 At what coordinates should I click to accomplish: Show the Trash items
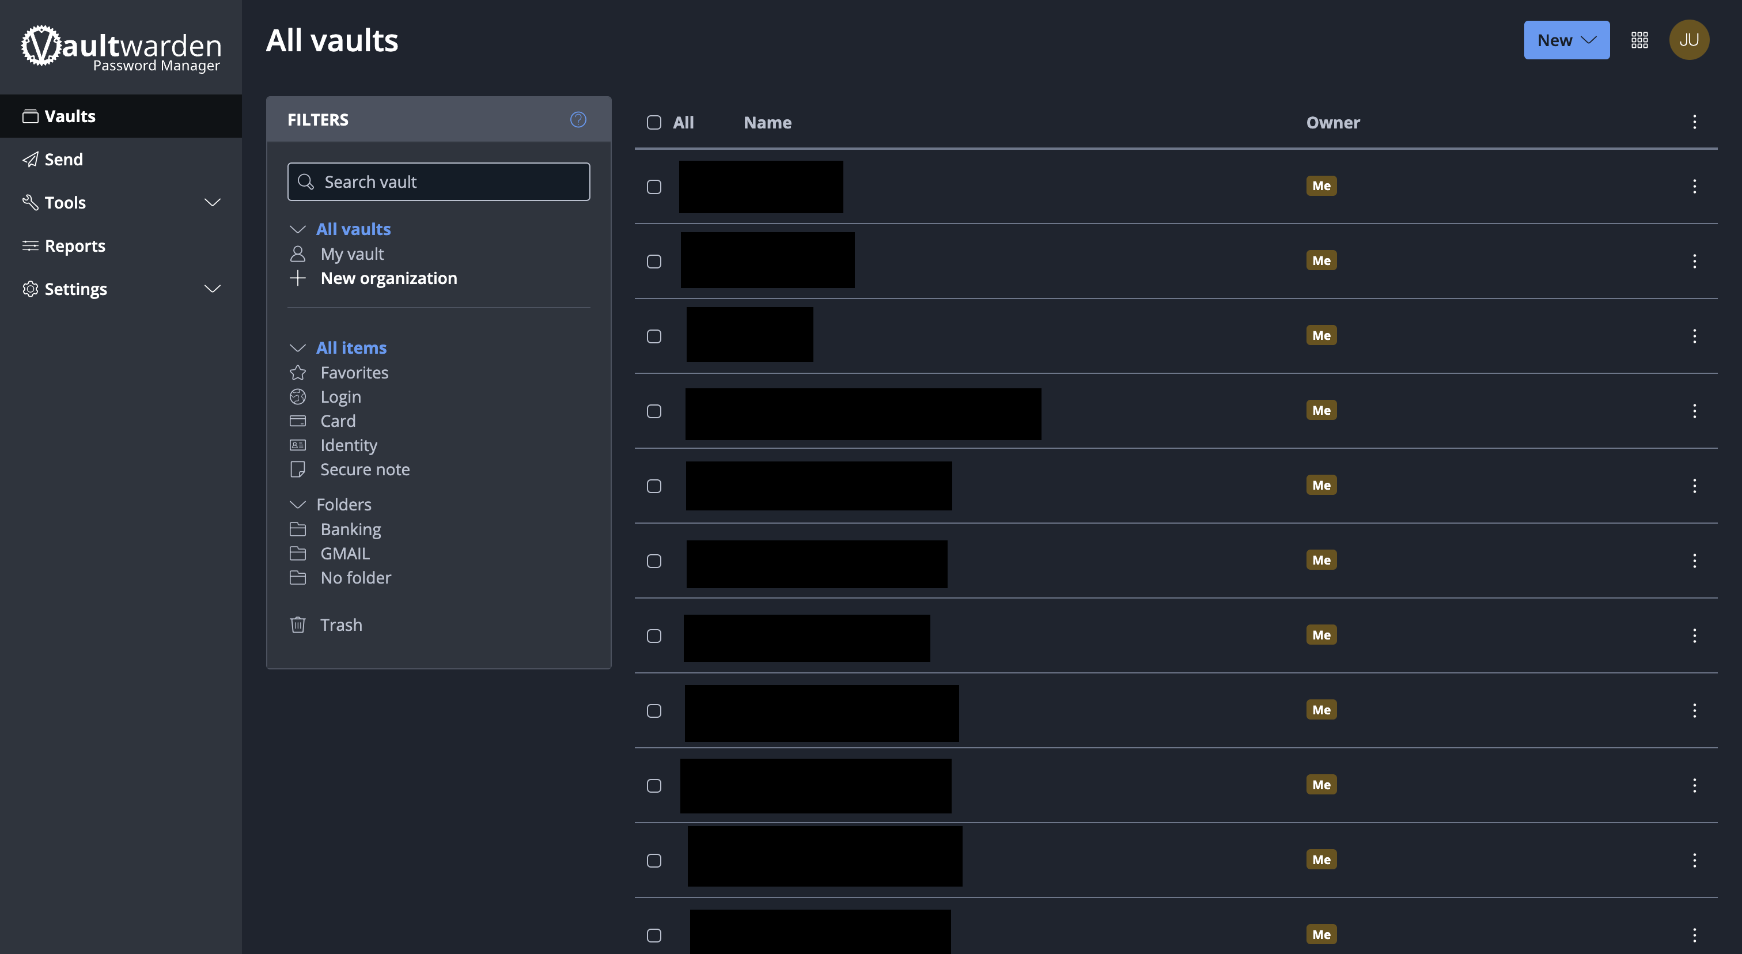(341, 624)
